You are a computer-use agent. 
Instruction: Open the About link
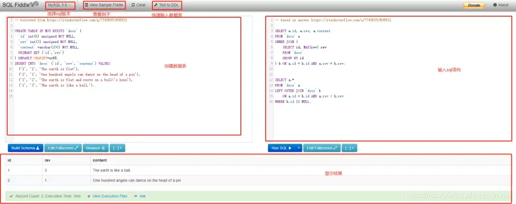tap(501, 5)
